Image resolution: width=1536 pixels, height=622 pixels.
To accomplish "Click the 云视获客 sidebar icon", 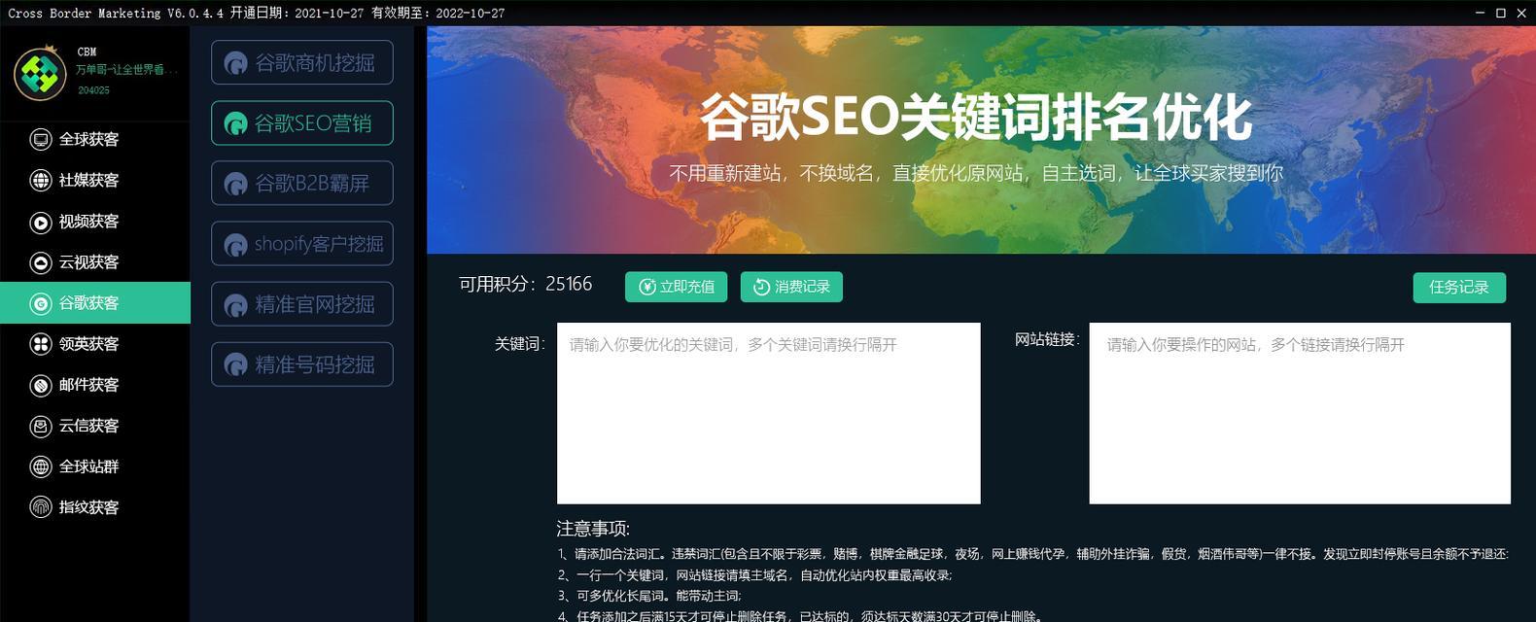I will 40,262.
